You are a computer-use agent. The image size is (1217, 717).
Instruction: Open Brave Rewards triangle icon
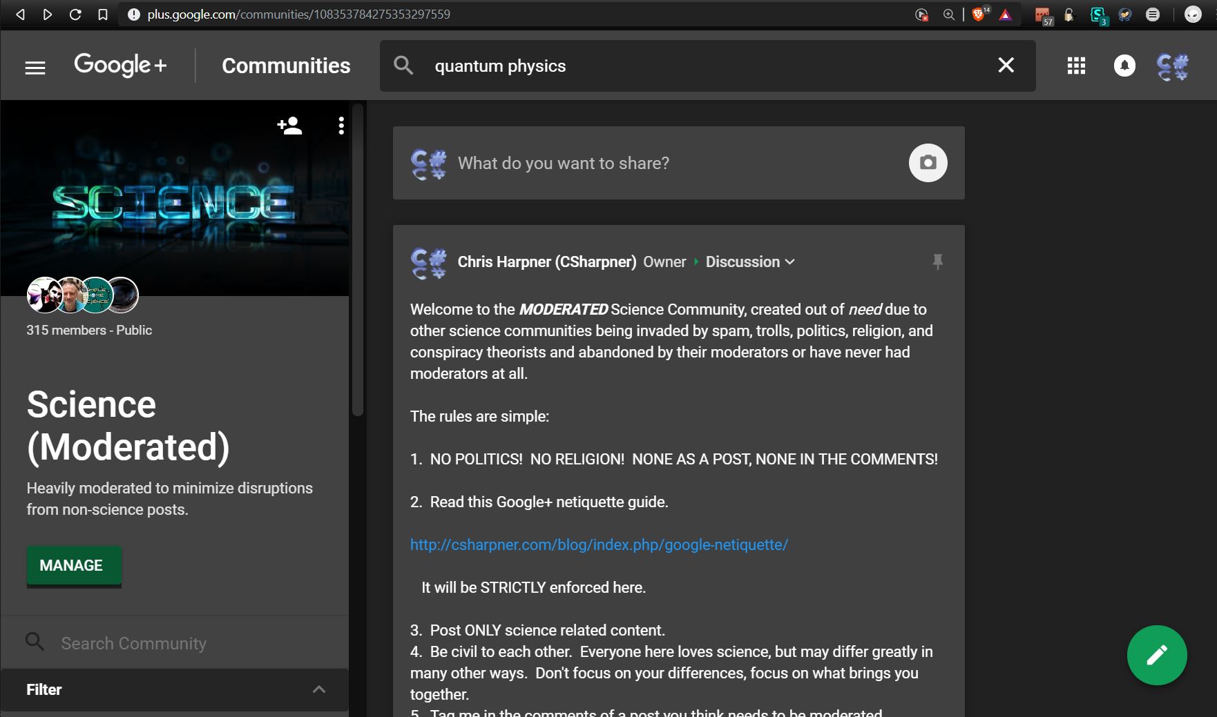(x=1006, y=14)
